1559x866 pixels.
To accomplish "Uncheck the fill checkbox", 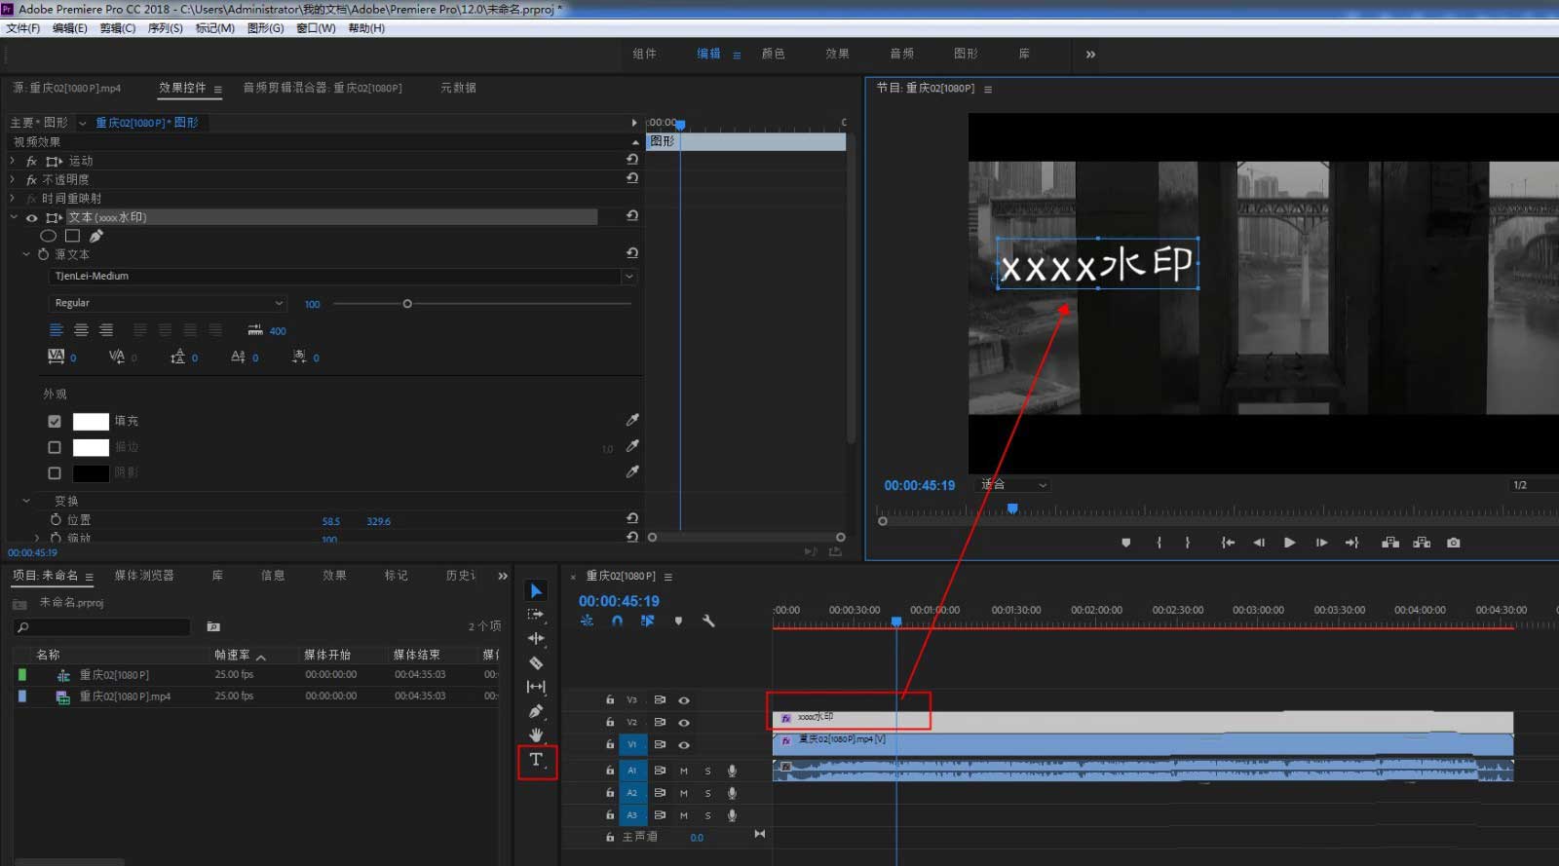I will (x=55, y=421).
